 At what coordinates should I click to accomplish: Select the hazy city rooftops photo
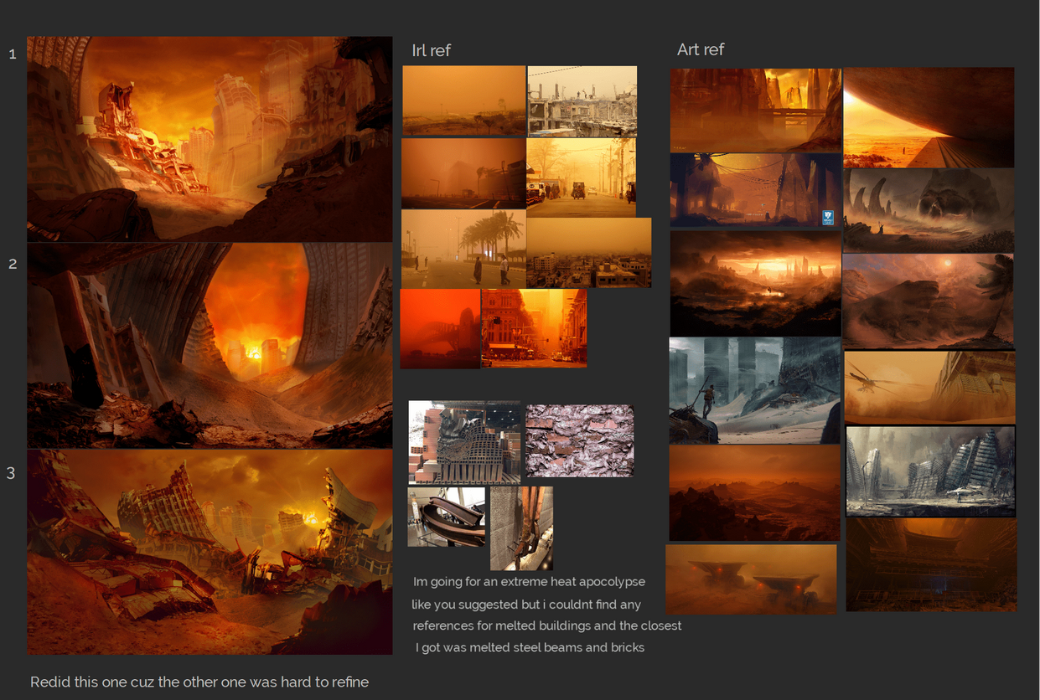(x=588, y=253)
